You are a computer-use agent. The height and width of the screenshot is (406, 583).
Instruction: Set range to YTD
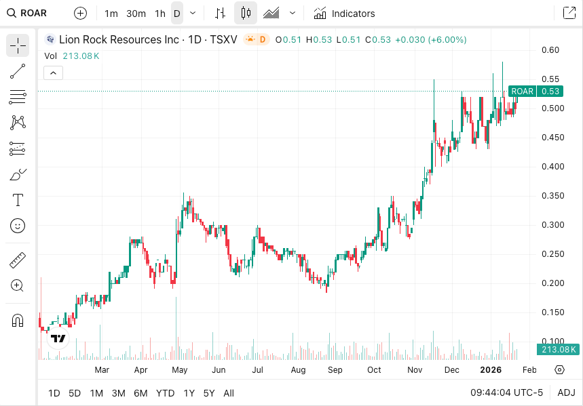(x=165, y=393)
